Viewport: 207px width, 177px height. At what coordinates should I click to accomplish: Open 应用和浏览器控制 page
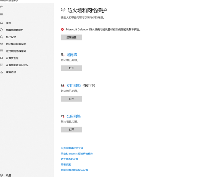(x=16, y=51)
